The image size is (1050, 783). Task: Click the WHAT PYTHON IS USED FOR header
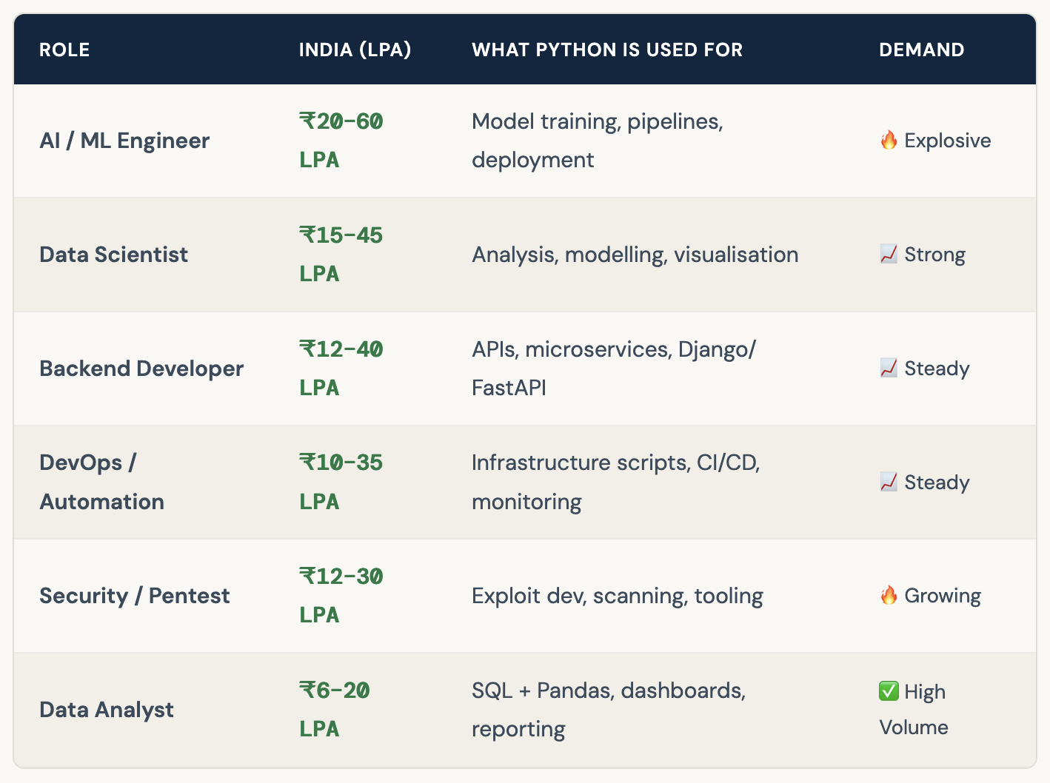pyautogui.click(x=607, y=50)
